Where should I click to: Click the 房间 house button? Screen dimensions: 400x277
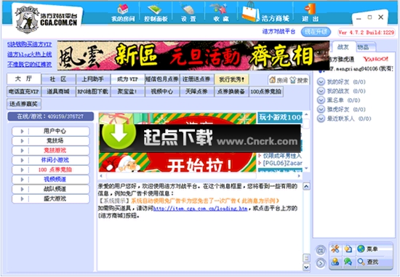pos(279,81)
